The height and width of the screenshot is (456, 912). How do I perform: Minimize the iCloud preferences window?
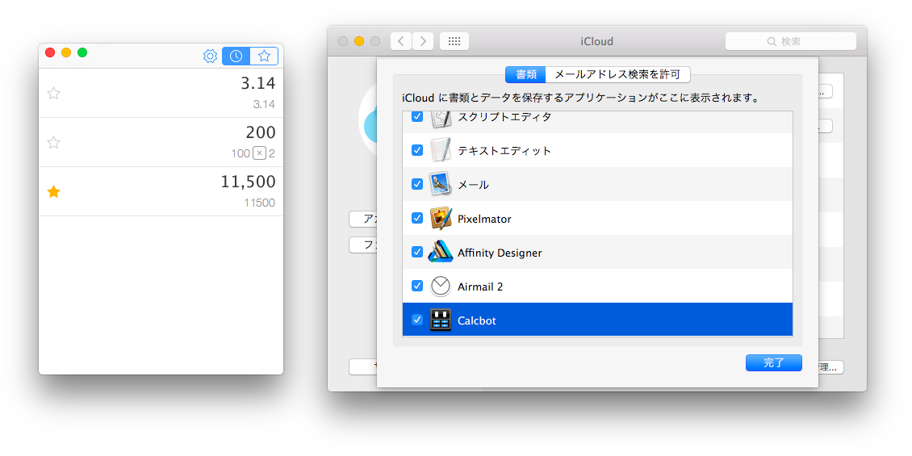click(359, 41)
